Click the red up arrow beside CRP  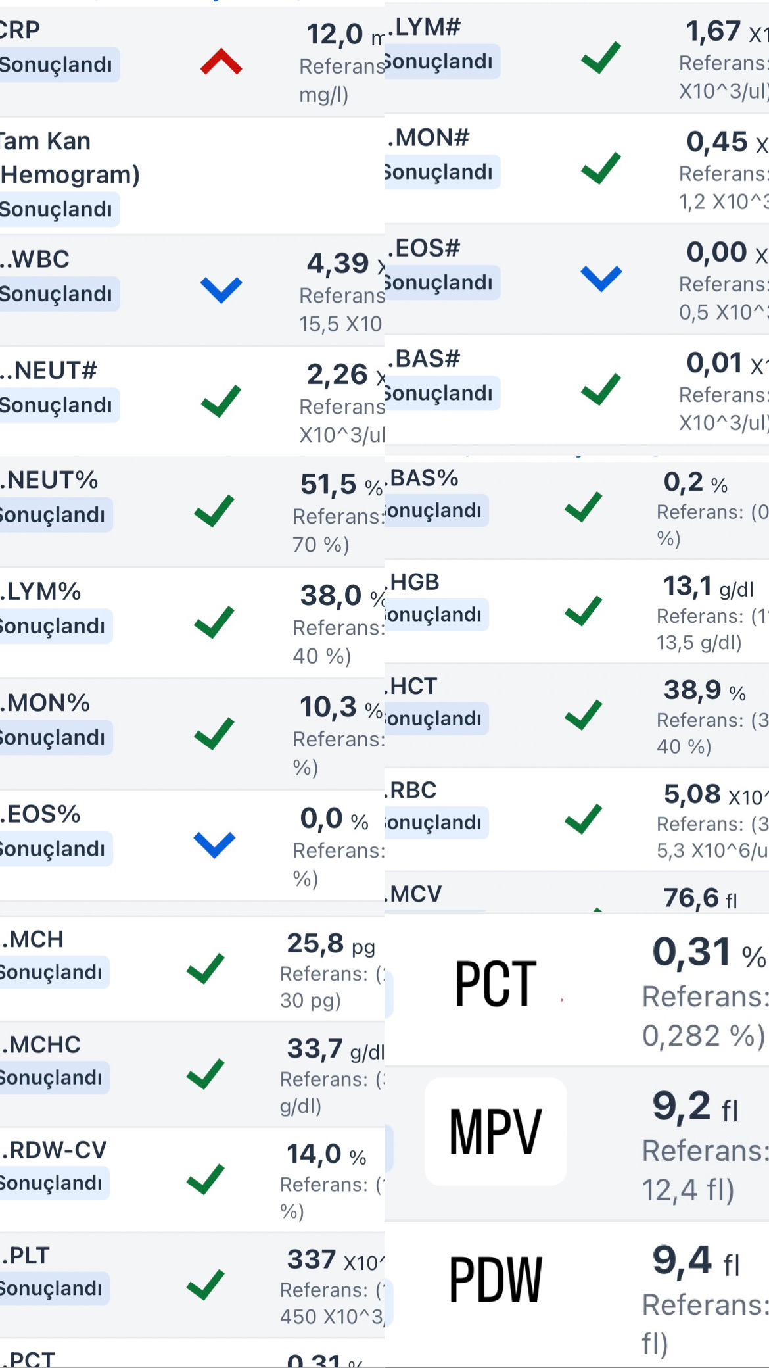(221, 62)
